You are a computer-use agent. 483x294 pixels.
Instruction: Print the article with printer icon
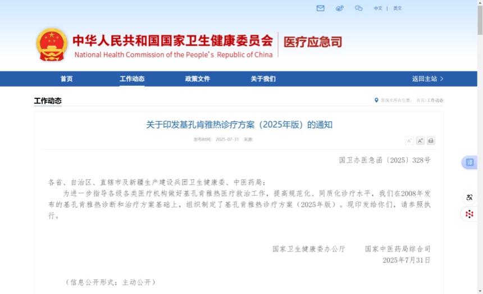pos(431,141)
